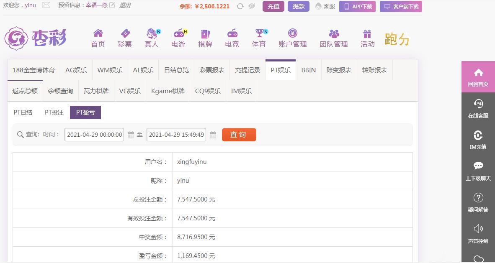The image size is (495, 263).
Task: Edit the reserved message with pencil icon
Action: pos(112,5)
